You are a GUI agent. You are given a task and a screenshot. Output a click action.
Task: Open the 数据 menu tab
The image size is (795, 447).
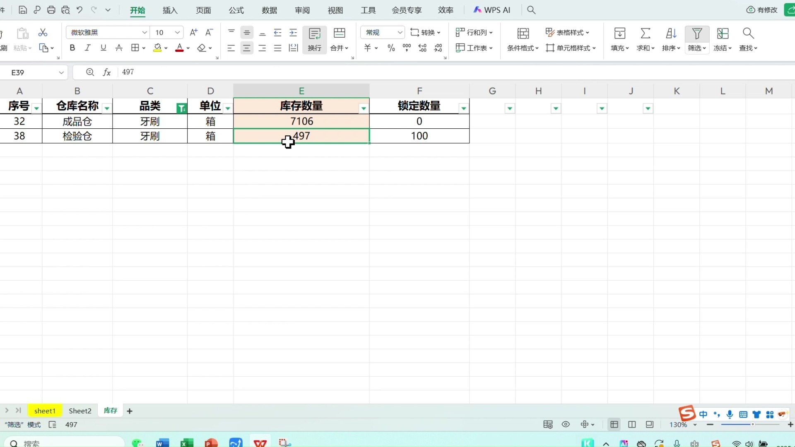click(269, 10)
